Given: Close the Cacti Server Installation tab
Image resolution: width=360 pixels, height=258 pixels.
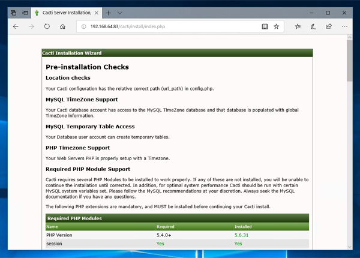Looking at the screenshot, I should (97, 13).
